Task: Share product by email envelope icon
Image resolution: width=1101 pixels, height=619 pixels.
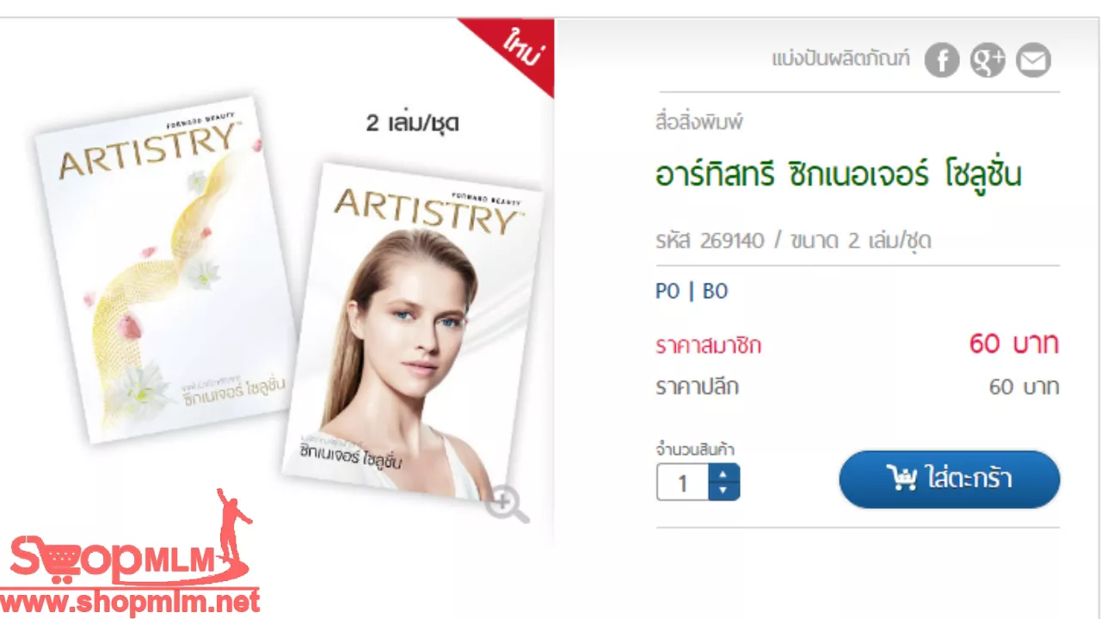Action: [x=1033, y=60]
